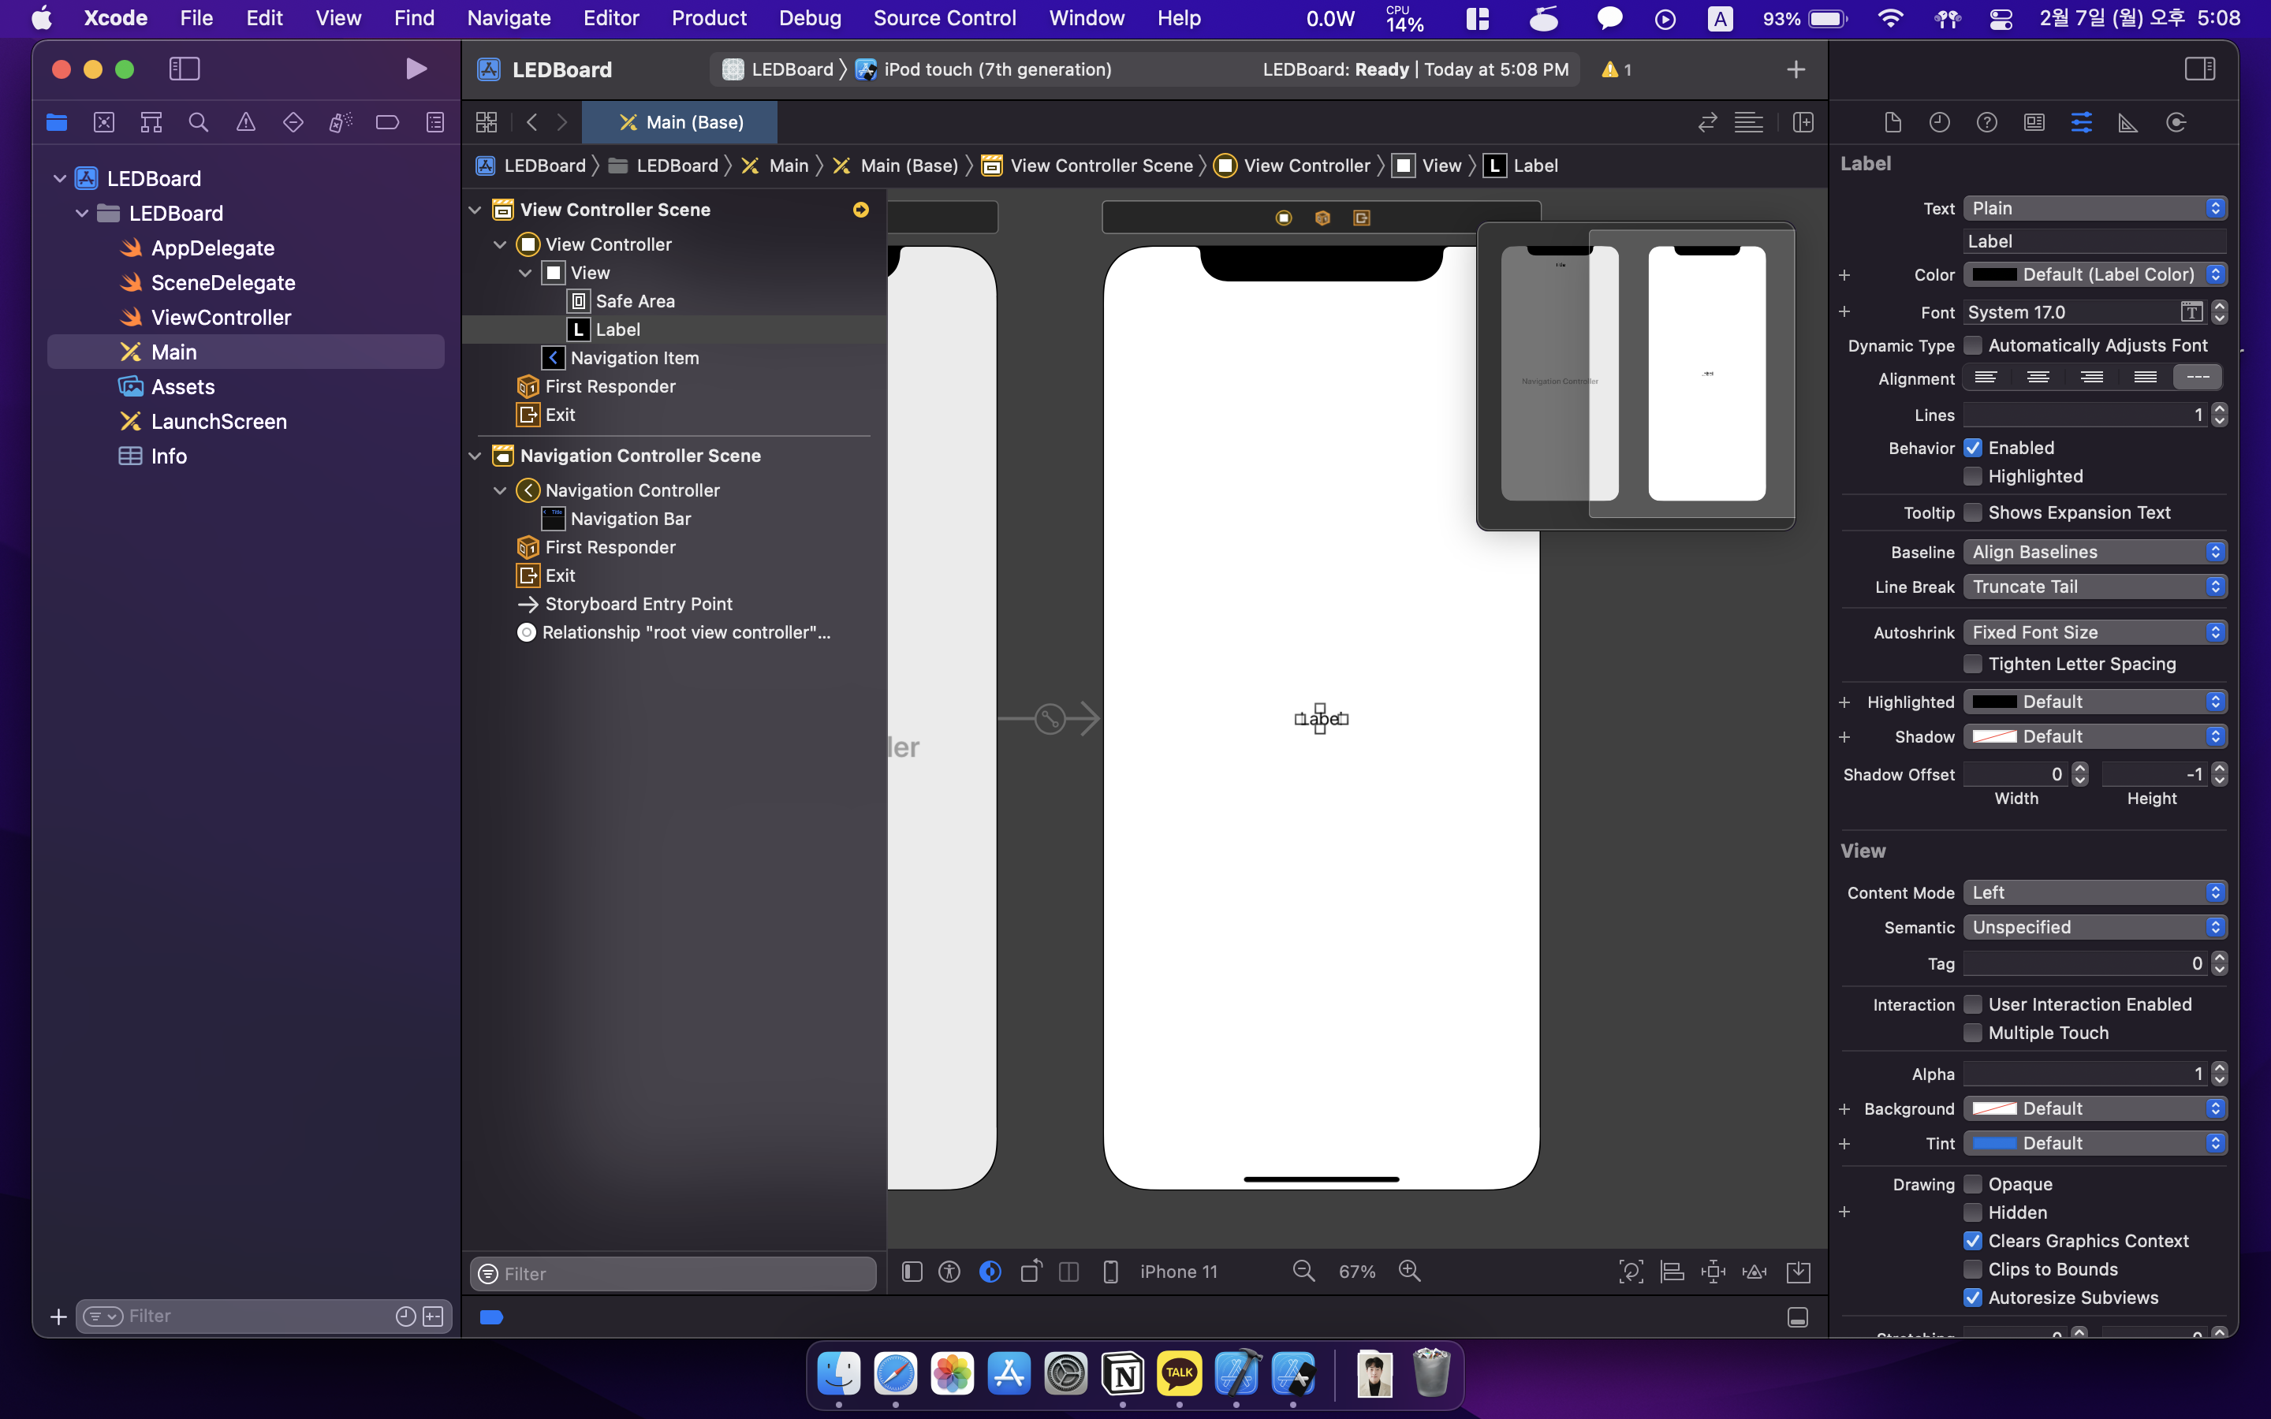Check the Opaque drawing checkbox
Screen dimensions: 2271x1419
pyautogui.click(x=1973, y=1183)
